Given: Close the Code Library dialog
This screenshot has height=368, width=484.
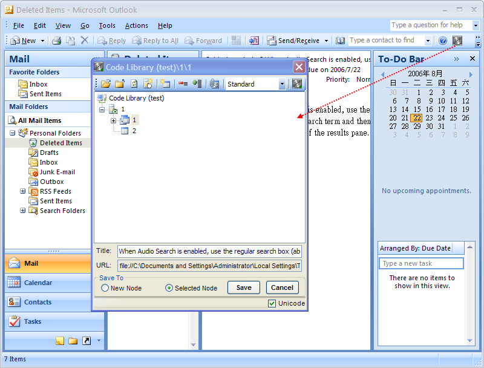Looking at the screenshot, I should [x=299, y=67].
